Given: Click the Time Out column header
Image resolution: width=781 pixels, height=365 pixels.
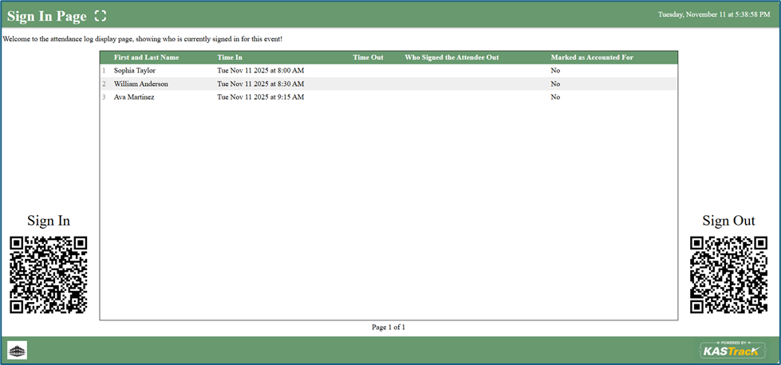Looking at the screenshot, I should pyautogui.click(x=368, y=57).
